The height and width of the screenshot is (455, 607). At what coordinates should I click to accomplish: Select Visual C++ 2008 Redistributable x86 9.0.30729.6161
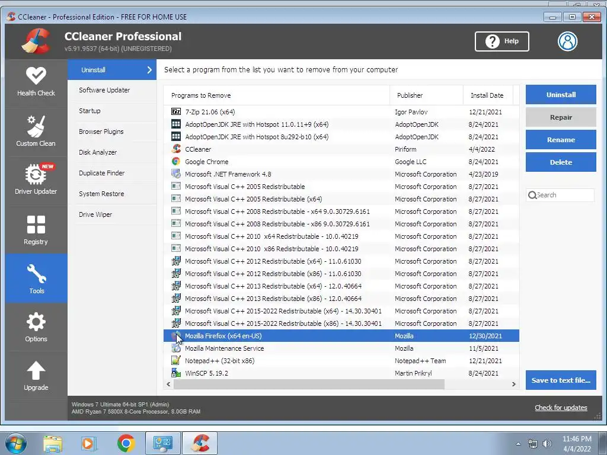point(341,223)
